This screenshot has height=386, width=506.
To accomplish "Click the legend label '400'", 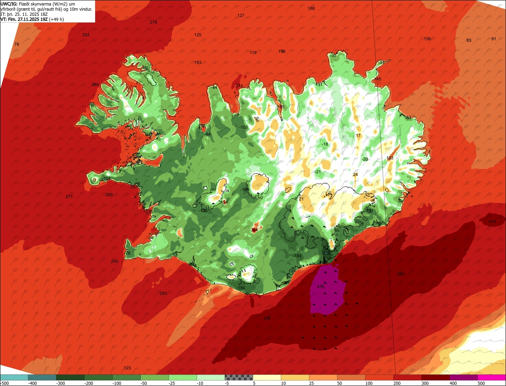I will tap(453, 383).
